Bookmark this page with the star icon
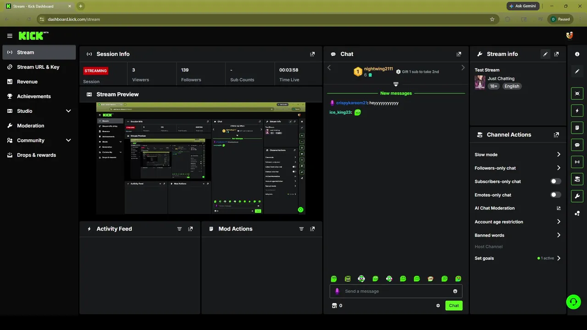 (x=492, y=19)
